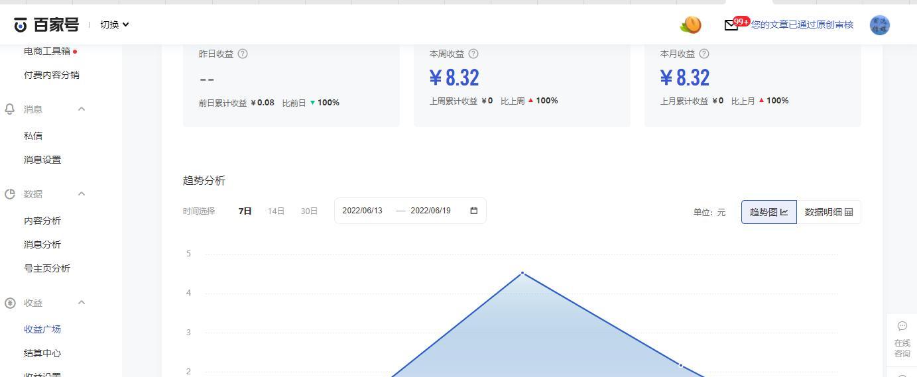Select the 7日 time range
Image resolution: width=917 pixels, height=377 pixels.
[245, 211]
